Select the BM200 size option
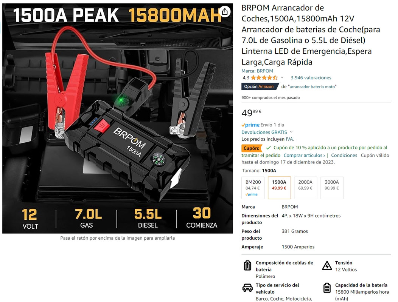Viewport: 398px width, 302px height. coord(253,188)
